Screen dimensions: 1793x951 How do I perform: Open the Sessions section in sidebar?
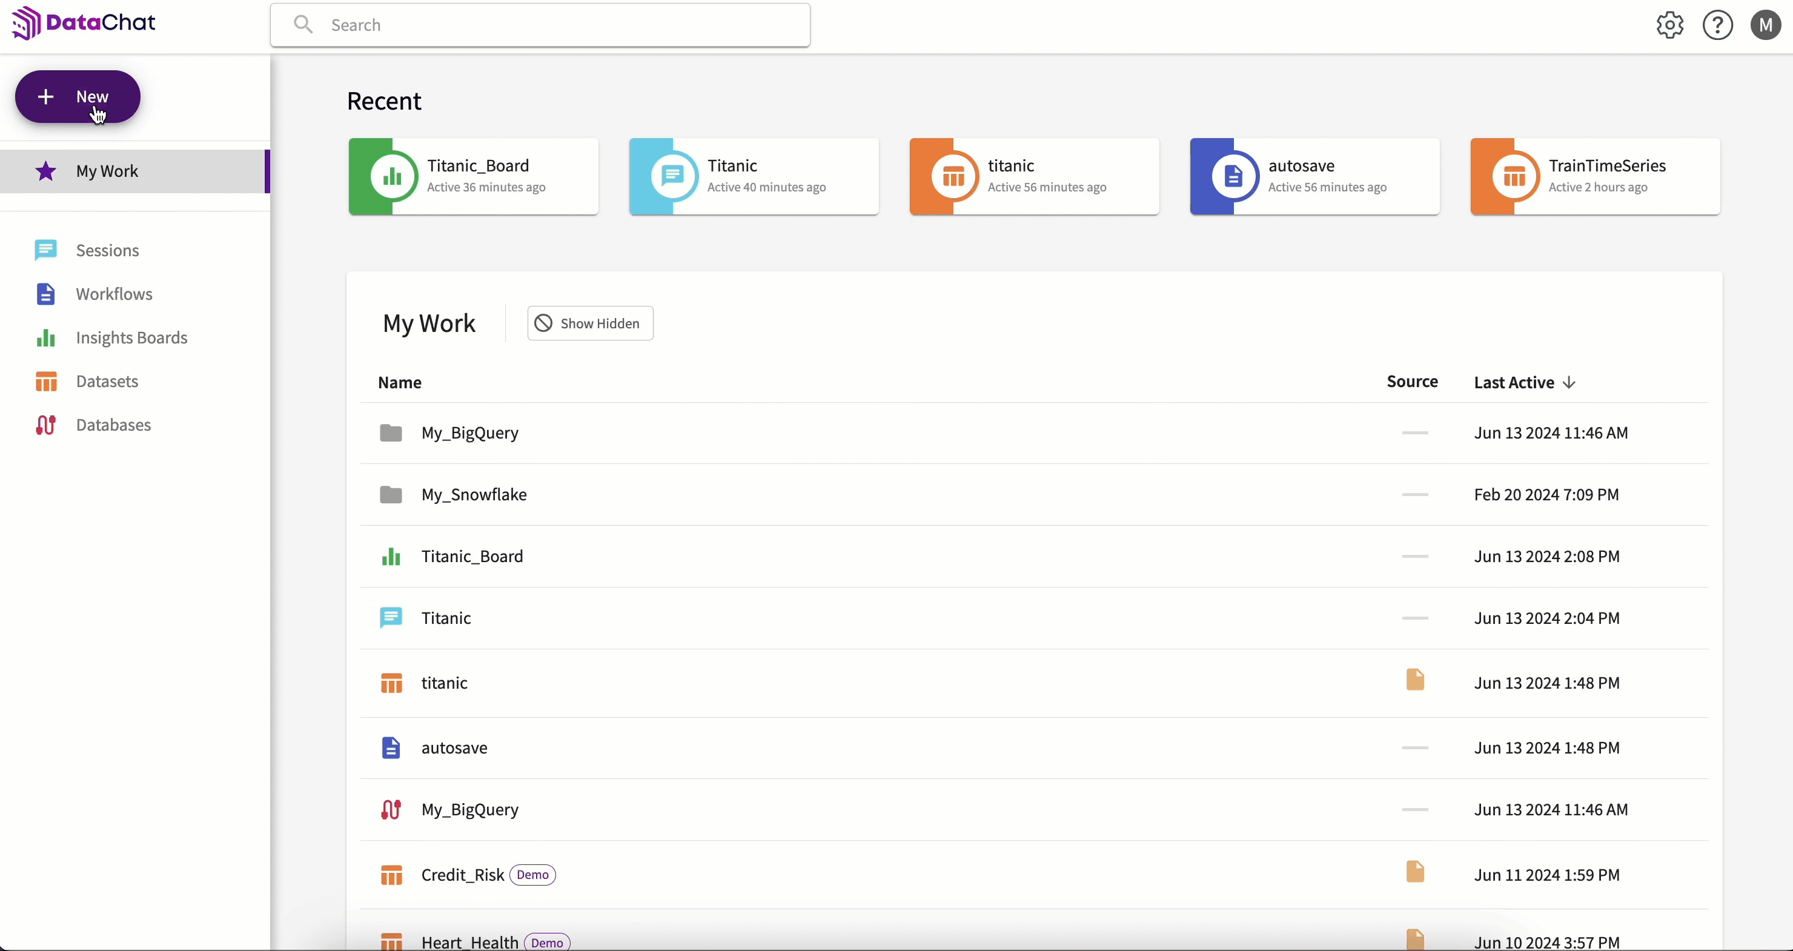[x=107, y=250]
